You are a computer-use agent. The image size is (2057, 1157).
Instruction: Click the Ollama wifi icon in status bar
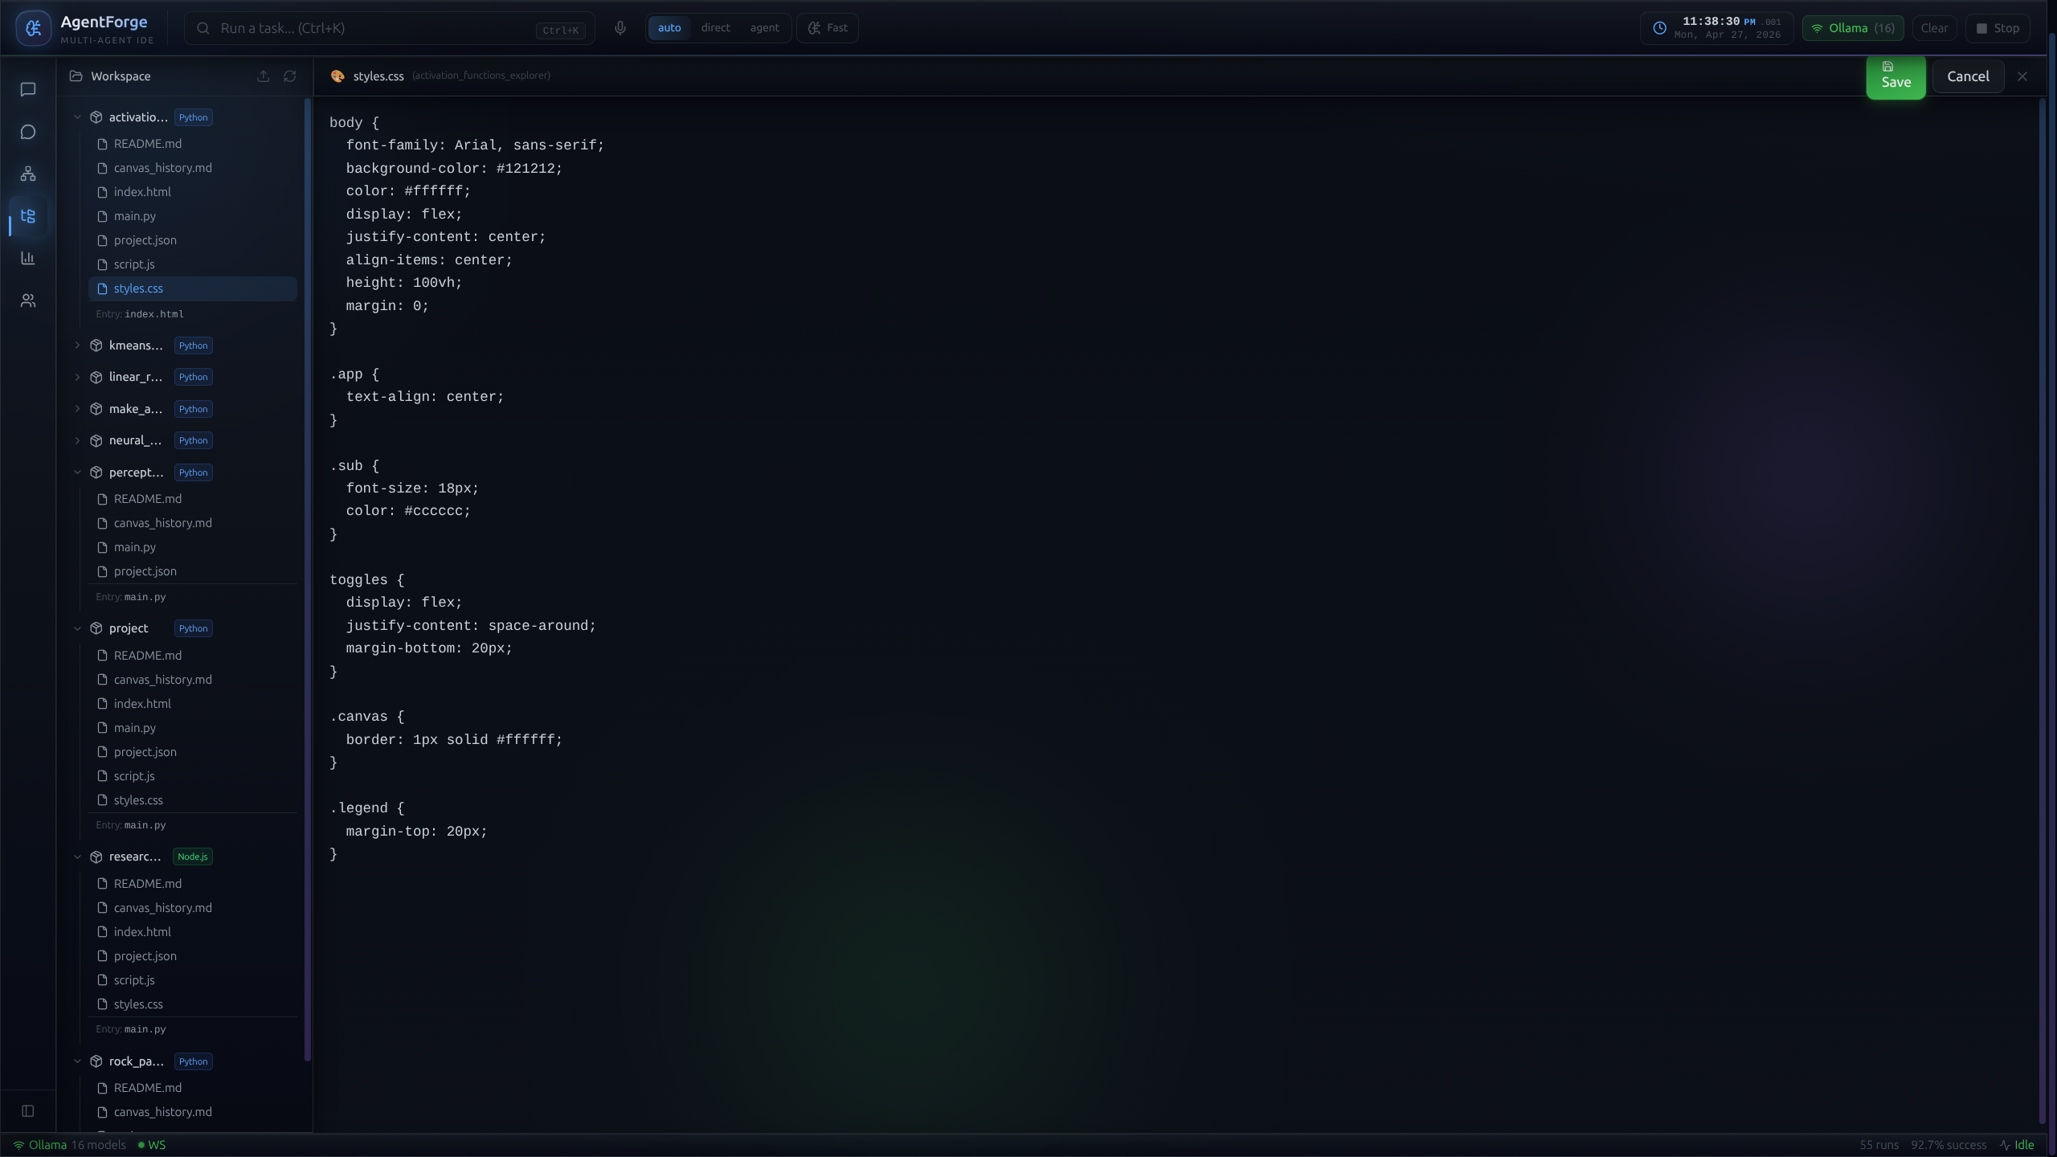pyautogui.click(x=18, y=1145)
